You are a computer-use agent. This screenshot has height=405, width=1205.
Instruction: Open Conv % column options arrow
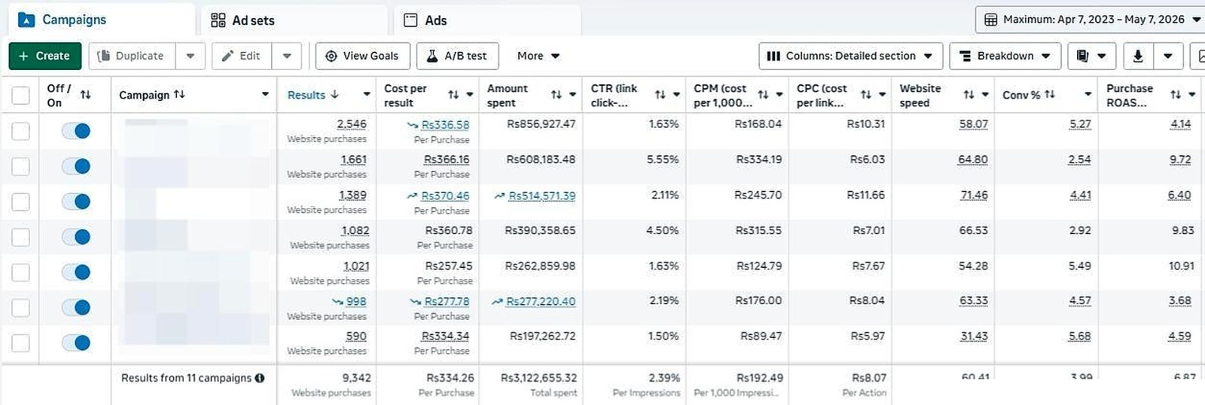click(x=1088, y=95)
